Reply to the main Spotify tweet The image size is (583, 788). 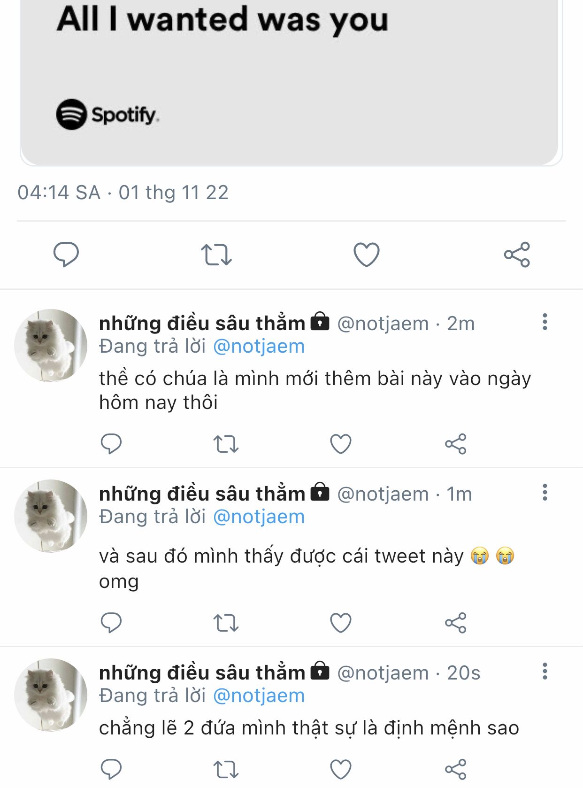tap(66, 255)
